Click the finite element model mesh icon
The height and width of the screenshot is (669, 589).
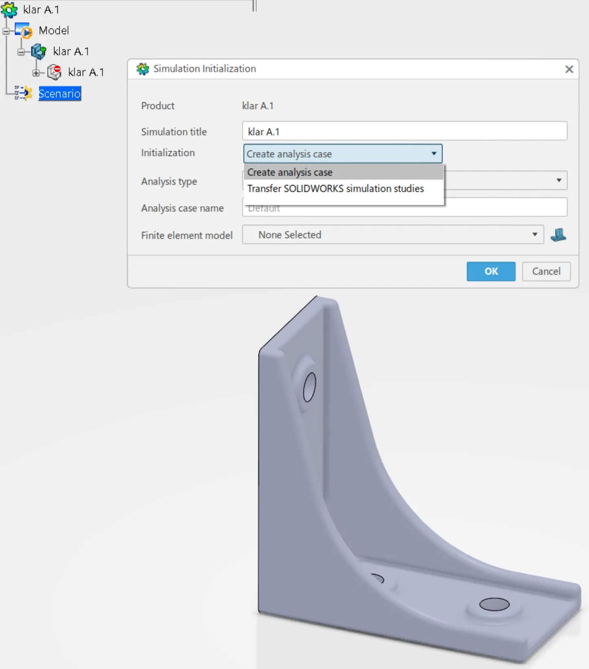558,235
